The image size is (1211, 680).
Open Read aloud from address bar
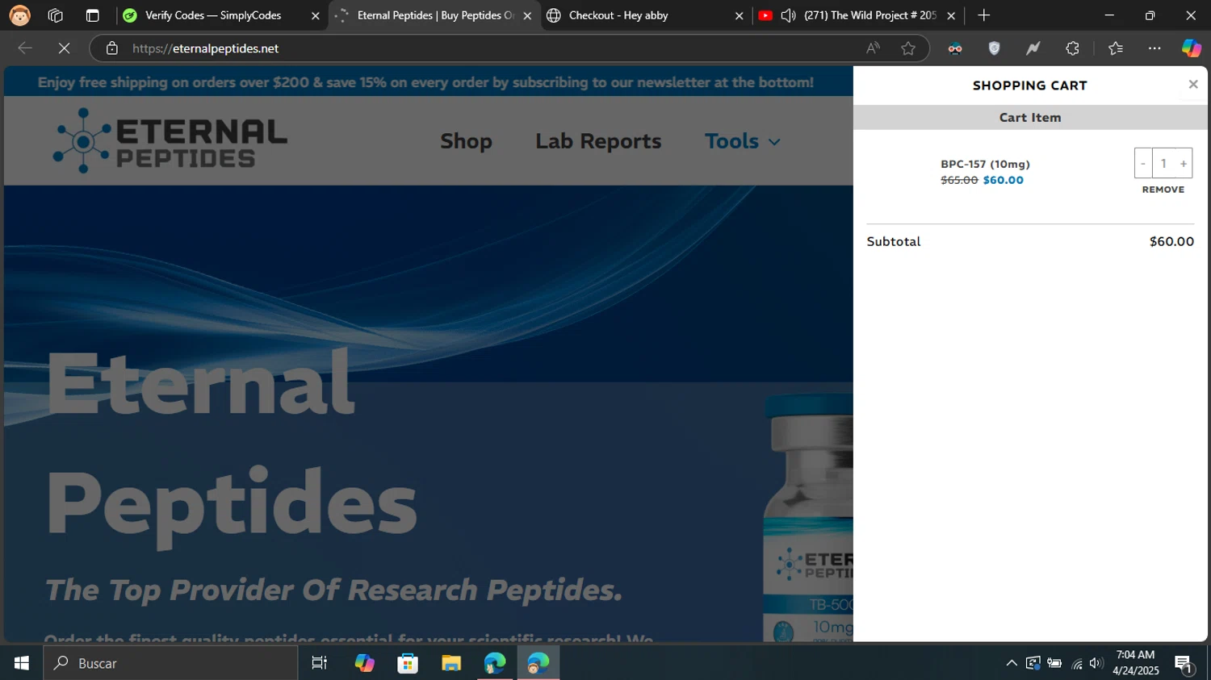pyautogui.click(x=873, y=48)
